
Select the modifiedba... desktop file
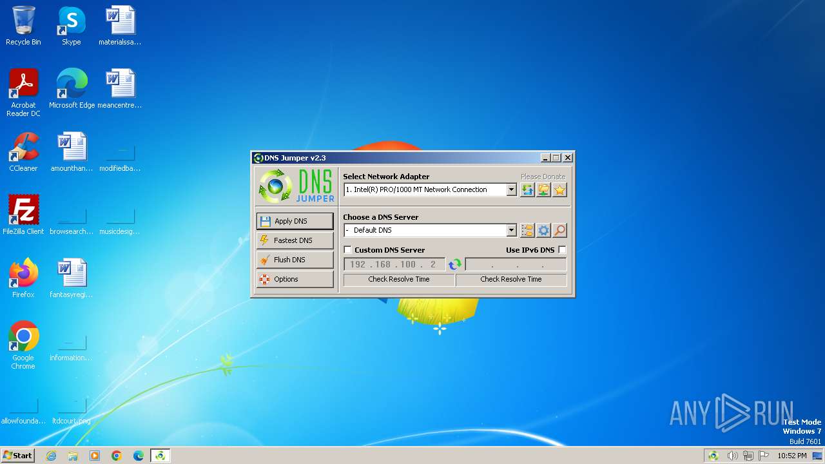[x=120, y=157]
